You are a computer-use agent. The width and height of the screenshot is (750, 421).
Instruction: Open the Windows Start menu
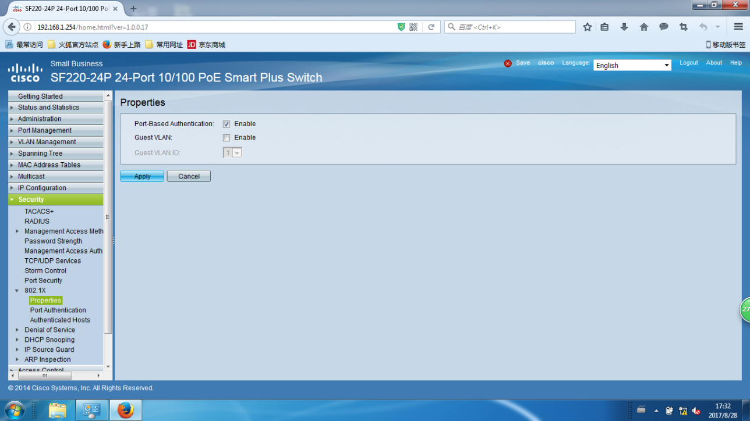coord(15,410)
